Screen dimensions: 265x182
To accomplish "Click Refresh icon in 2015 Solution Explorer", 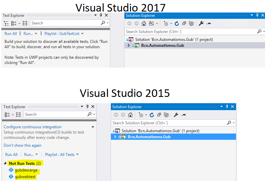I will (152, 115).
